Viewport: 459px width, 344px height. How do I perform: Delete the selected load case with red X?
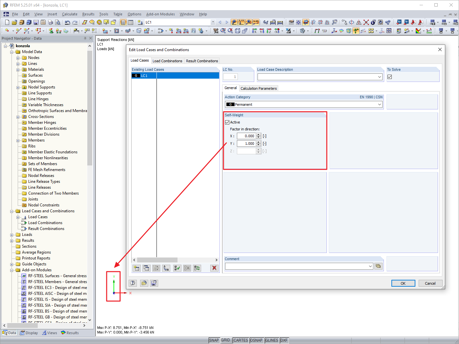click(214, 268)
